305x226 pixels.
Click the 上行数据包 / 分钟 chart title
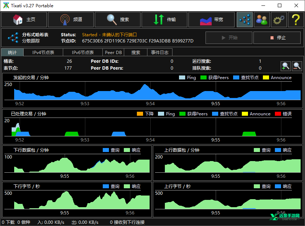coord(182,150)
